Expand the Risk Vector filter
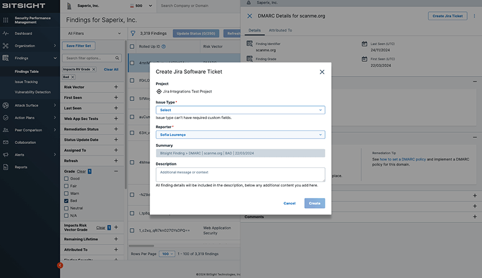Screen dimensions: 482x278 [x=116, y=87]
